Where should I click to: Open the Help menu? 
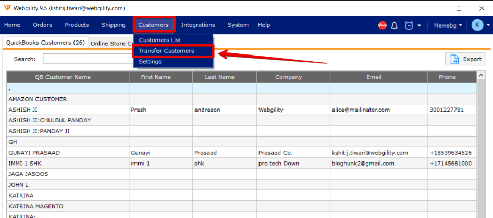pos(264,25)
